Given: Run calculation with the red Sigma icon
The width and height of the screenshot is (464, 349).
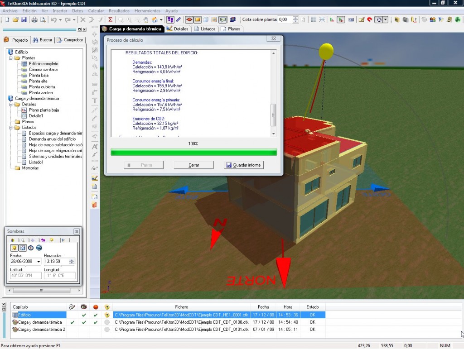Looking at the screenshot, I should pyautogui.click(x=111, y=20).
